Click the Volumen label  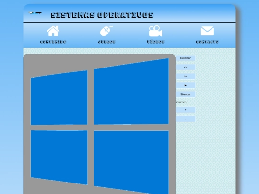pos(181,102)
